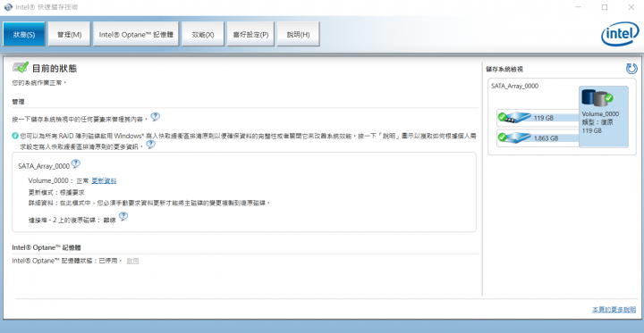Viewport: 644px width, 333px height.
Task: Select the Volume_0000 volume icon
Action: 597,98
